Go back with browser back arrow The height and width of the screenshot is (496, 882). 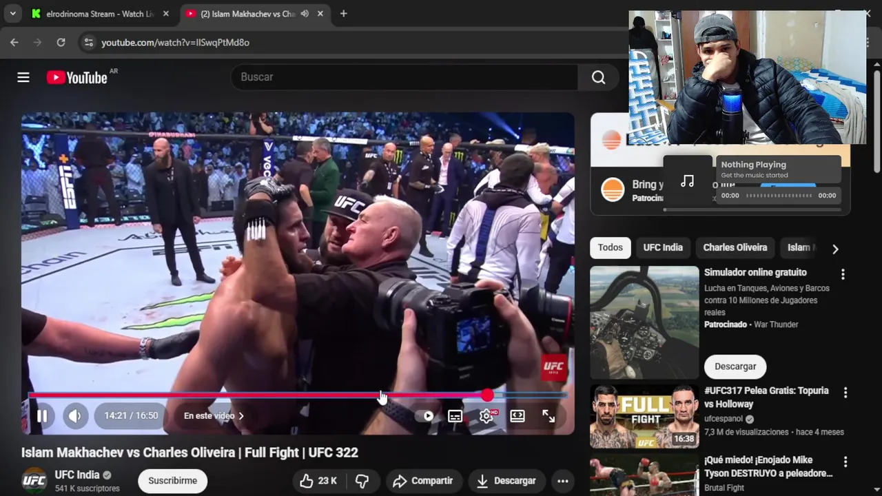tap(14, 43)
